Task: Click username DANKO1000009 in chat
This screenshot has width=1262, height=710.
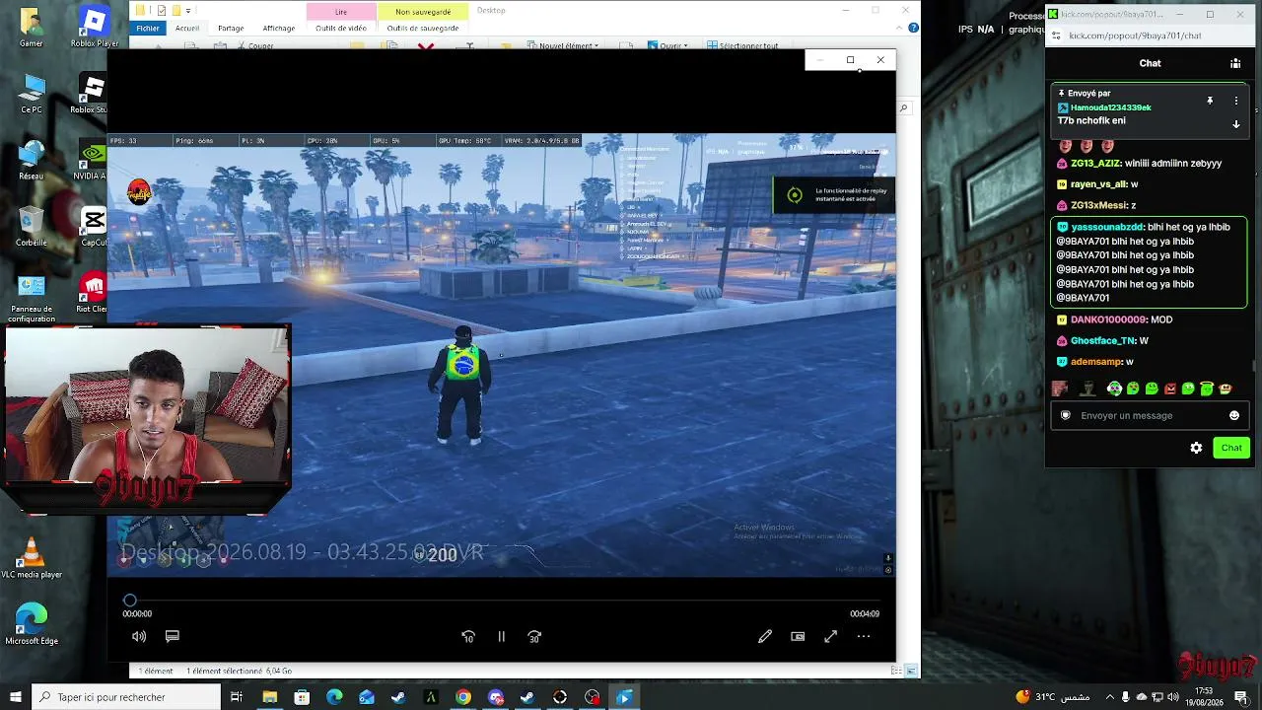Action: click(1108, 319)
